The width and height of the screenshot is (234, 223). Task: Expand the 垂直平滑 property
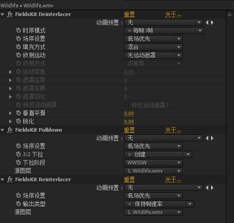coord(11,113)
